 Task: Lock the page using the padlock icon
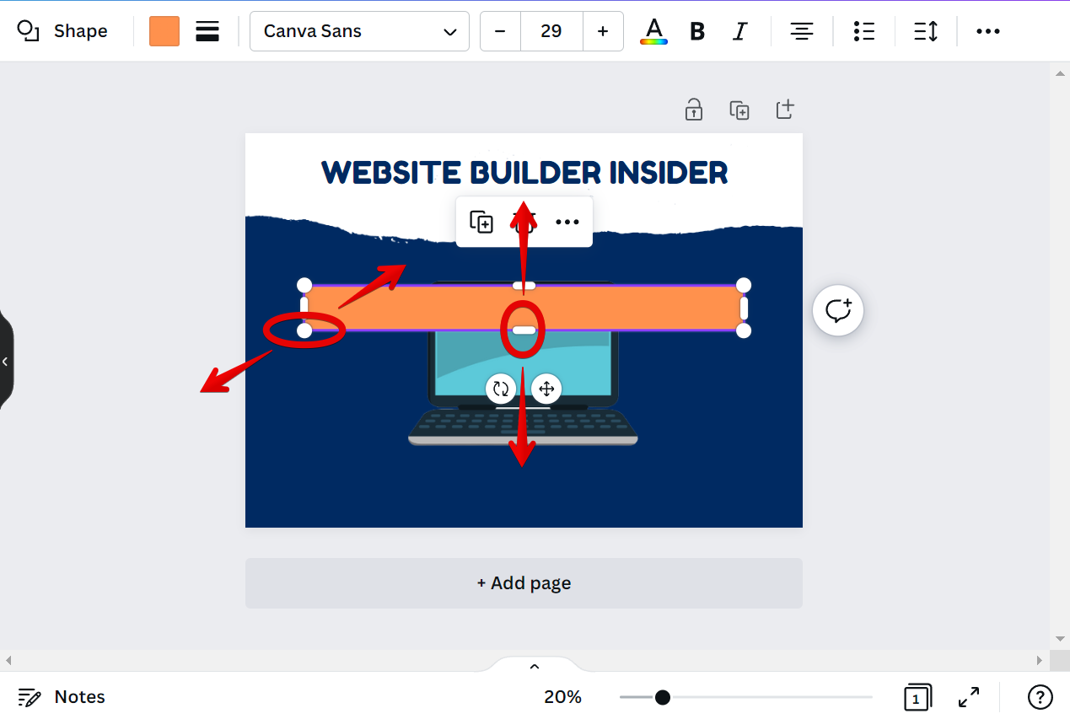[694, 110]
